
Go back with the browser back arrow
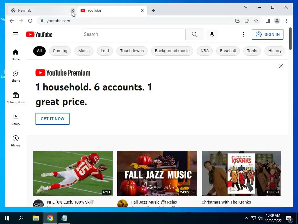tap(12, 21)
